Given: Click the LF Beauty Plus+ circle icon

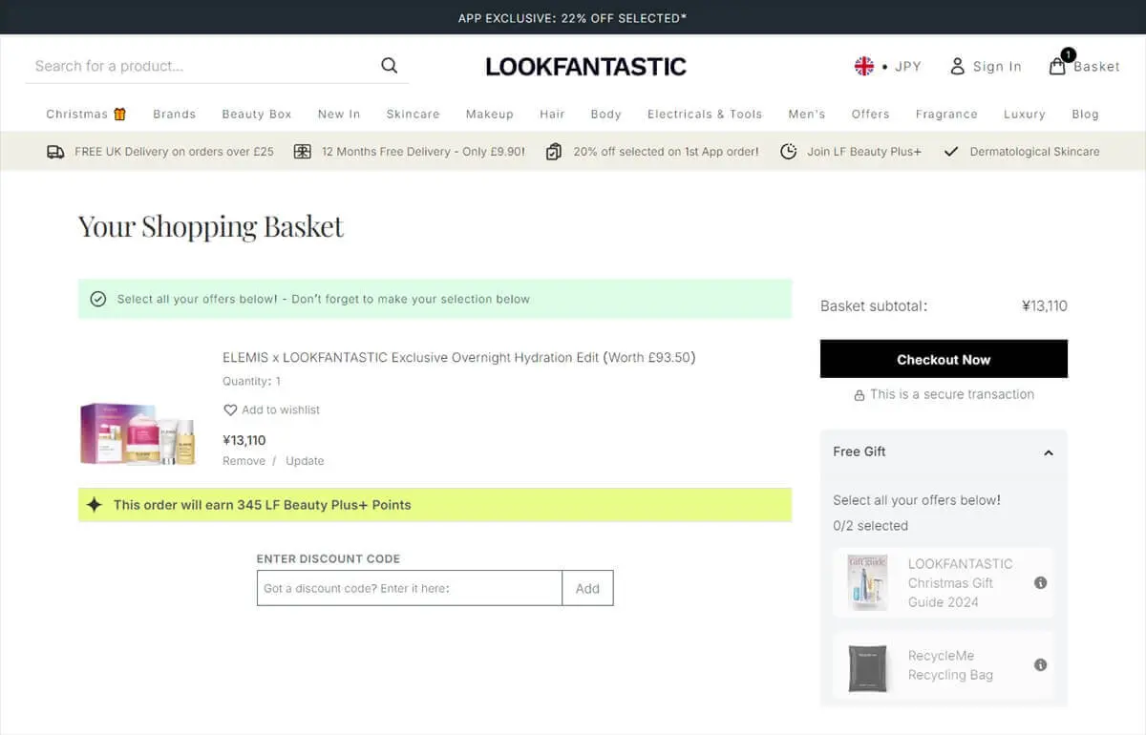Looking at the screenshot, I should [788, 152].
